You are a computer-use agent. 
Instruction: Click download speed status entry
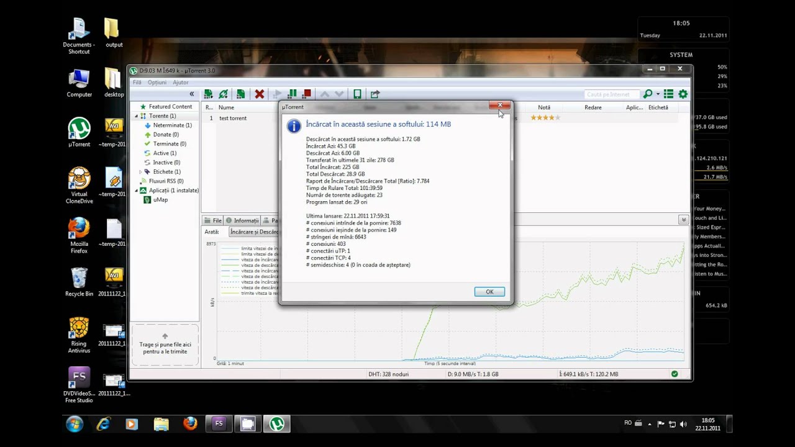(473, 374)
